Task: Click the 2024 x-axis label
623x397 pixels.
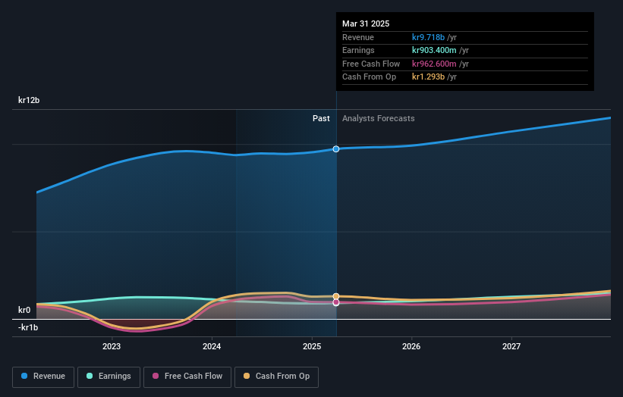Action: [212, 346]
